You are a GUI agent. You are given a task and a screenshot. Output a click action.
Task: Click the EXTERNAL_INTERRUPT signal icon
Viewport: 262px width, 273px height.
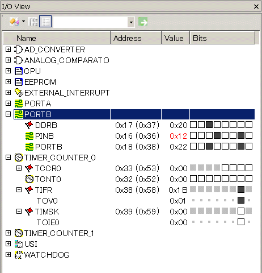point(19,93)
